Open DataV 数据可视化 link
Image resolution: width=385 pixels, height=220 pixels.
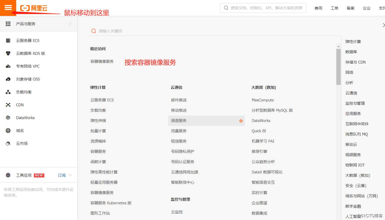click(267, 172)
